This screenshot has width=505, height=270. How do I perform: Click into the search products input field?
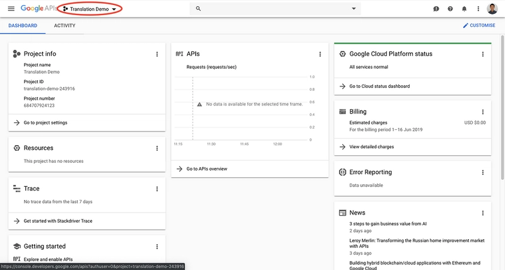point(271,9)
